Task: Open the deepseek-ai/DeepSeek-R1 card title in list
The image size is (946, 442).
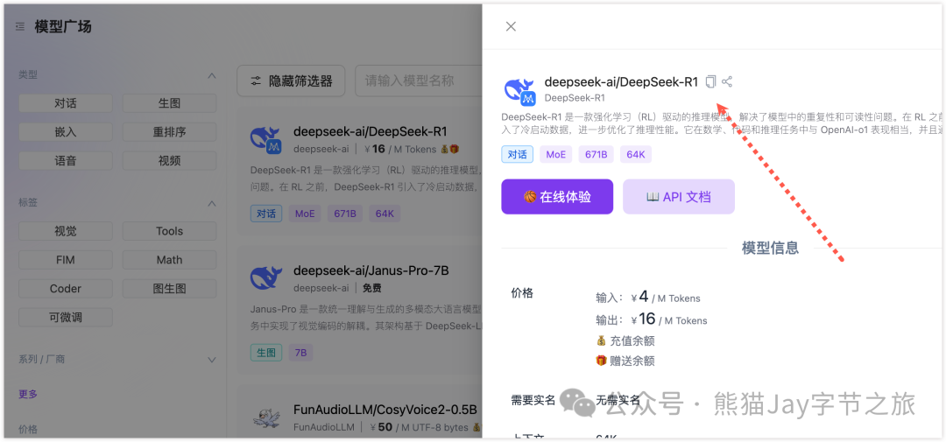Action: 370,131
